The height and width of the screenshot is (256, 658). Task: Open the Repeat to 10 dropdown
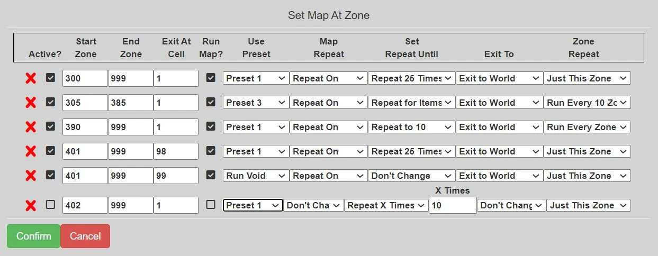(411, 127)
